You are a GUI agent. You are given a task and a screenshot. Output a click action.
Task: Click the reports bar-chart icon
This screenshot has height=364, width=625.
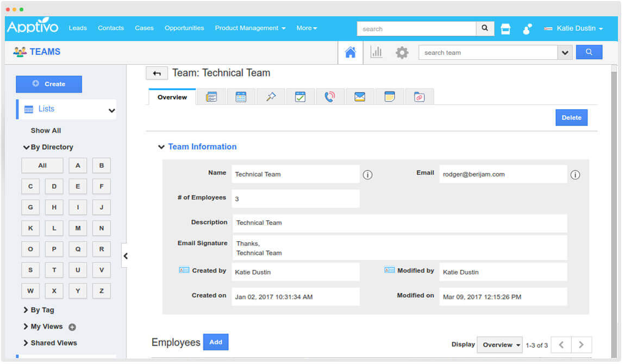(x=376, y=52)
